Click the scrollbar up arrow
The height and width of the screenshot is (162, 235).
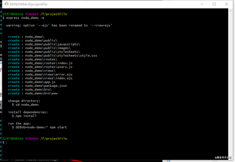[x=230, y=11]
